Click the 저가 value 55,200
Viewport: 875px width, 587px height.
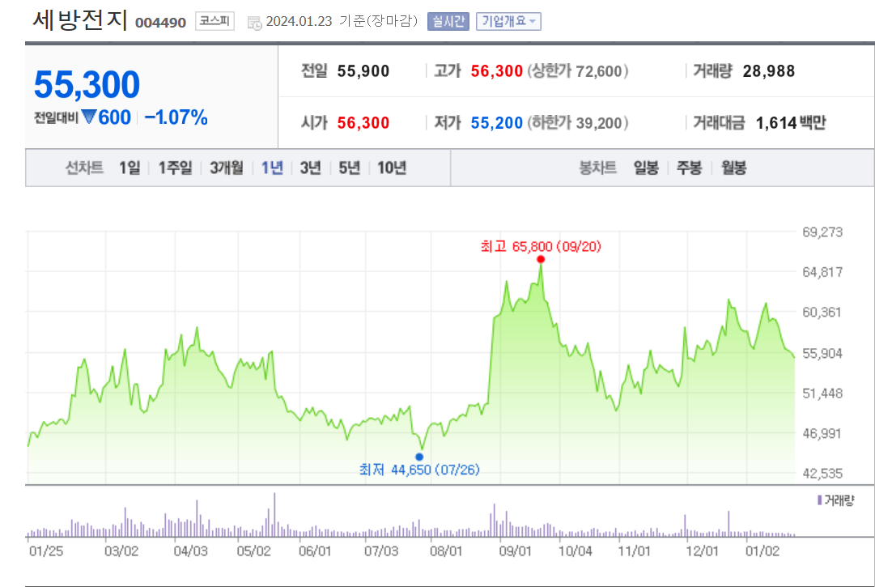tap(497, 123)
